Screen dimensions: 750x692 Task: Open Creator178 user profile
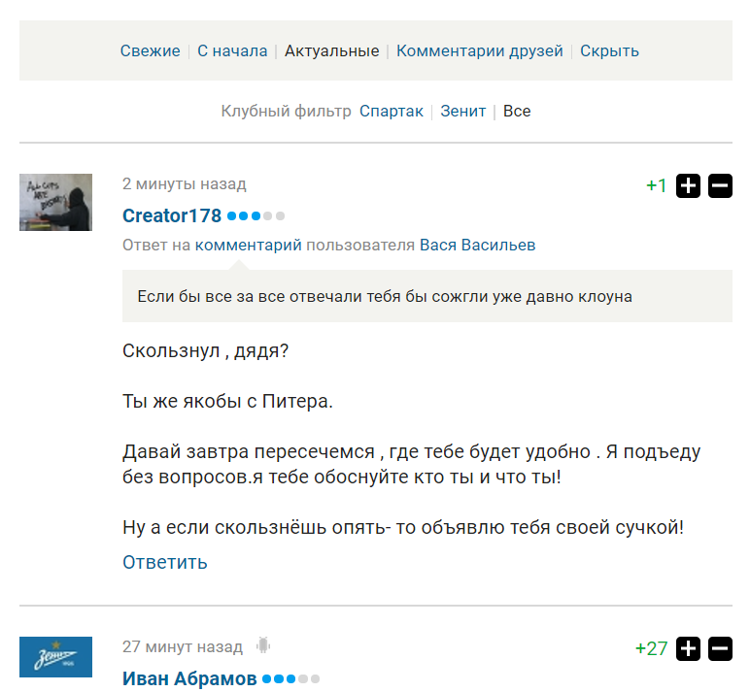(x=172, y=216)
